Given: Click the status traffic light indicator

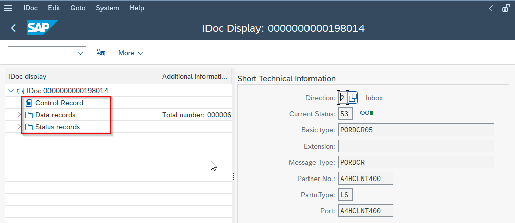Looking at the screenshot, I should [367, 113].
